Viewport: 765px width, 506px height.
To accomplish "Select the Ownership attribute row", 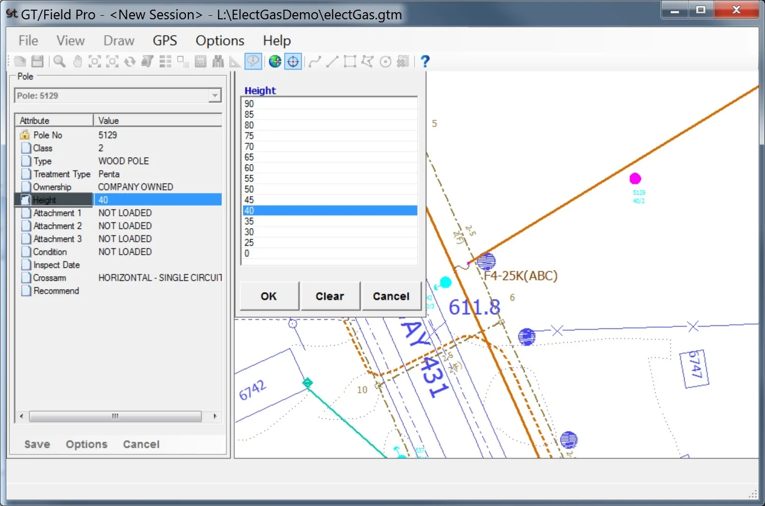I will coord(119,187).
